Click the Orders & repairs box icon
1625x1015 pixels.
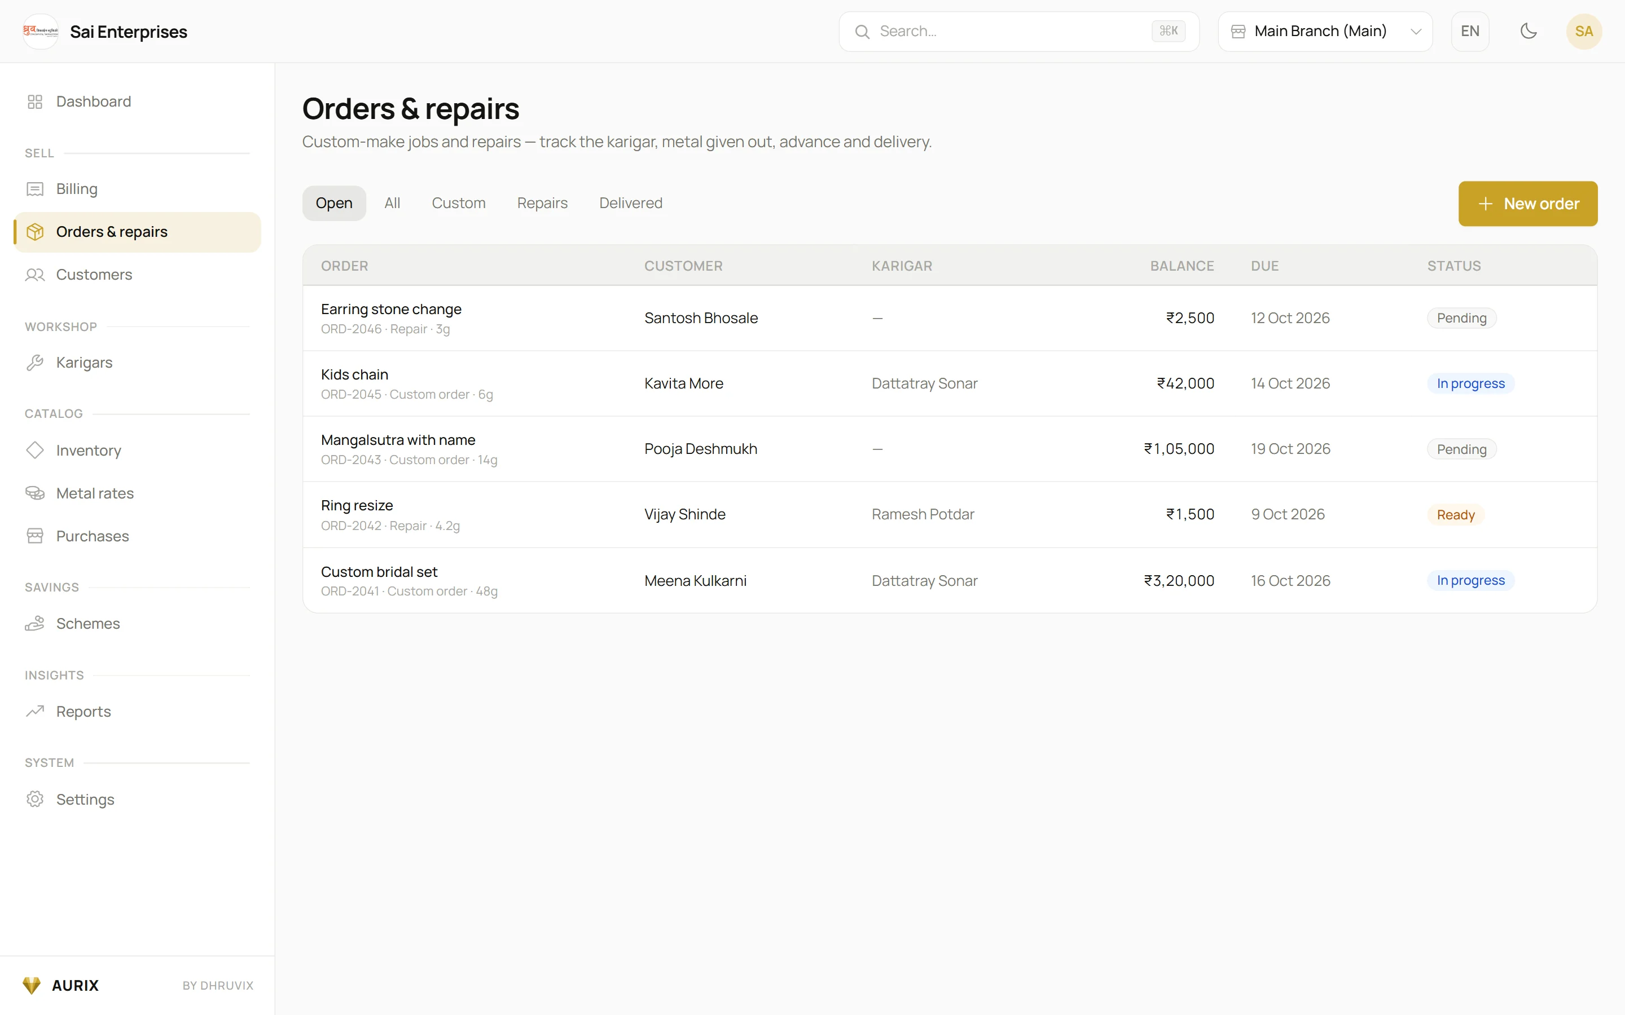35,232
